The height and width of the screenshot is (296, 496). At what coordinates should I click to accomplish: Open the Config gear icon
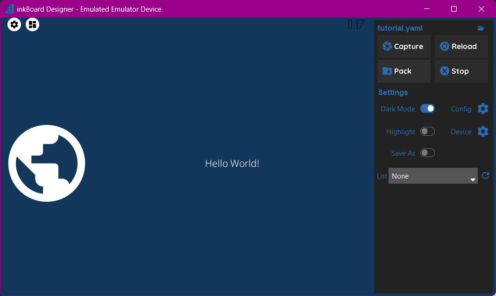point(483,109)
